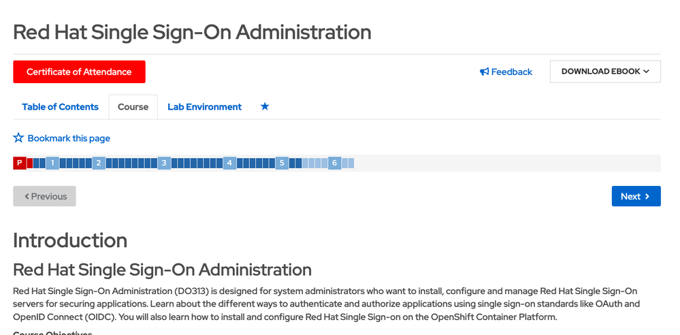Click the Bookmark this page link text
Image resolution: width=680 pixels, height=335 pixels.
[x=69, y=138]
